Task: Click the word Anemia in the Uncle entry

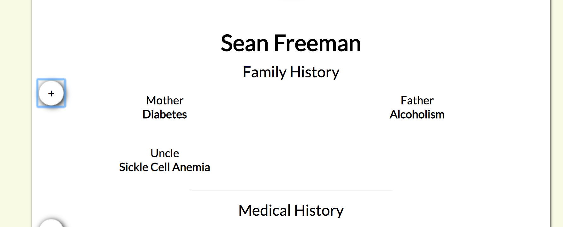Action: (x=191, y=167)
